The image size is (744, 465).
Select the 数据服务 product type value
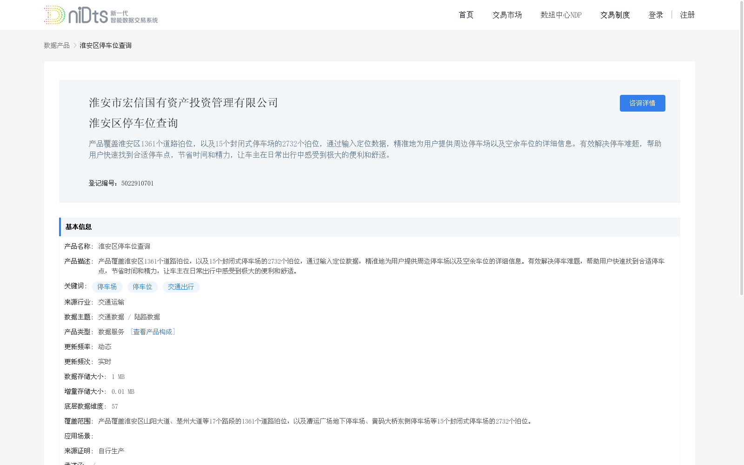[x=111, y=332]
